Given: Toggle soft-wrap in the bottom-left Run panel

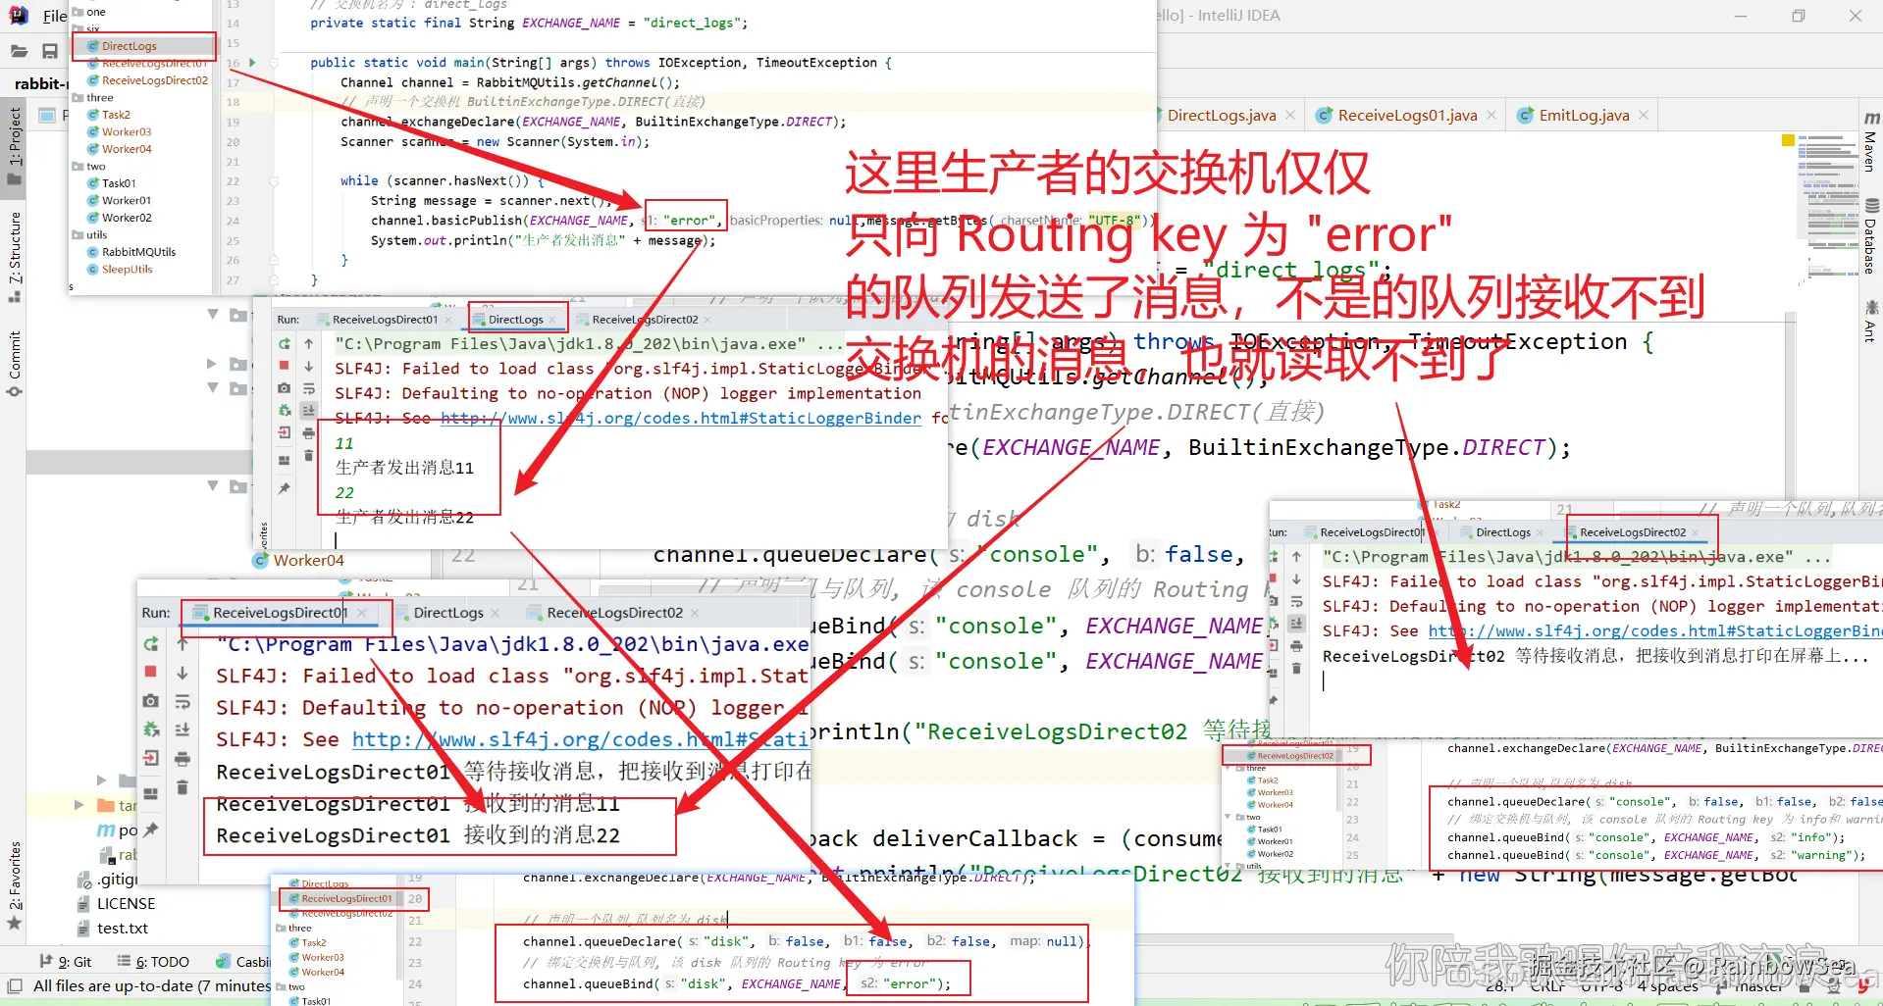Looking at the screenshot, I should 183,702.
